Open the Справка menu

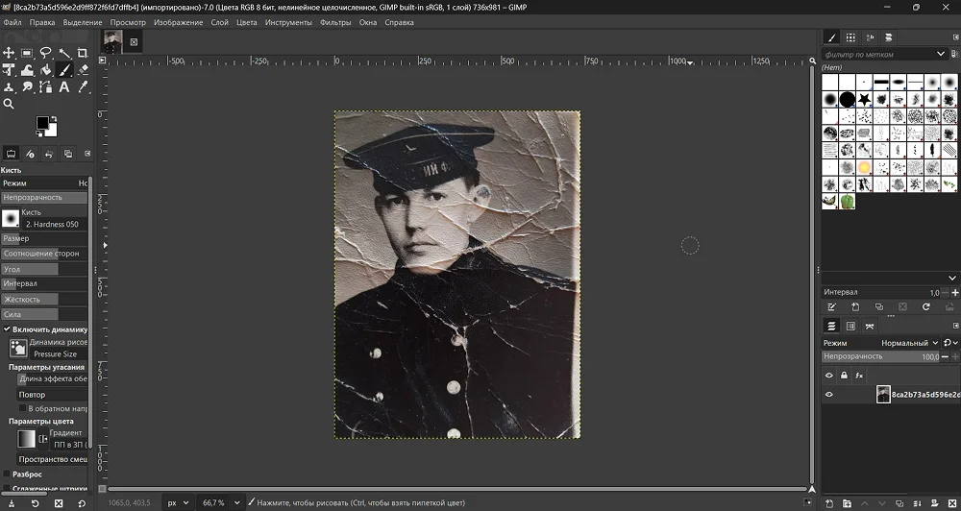pos(399,22)
